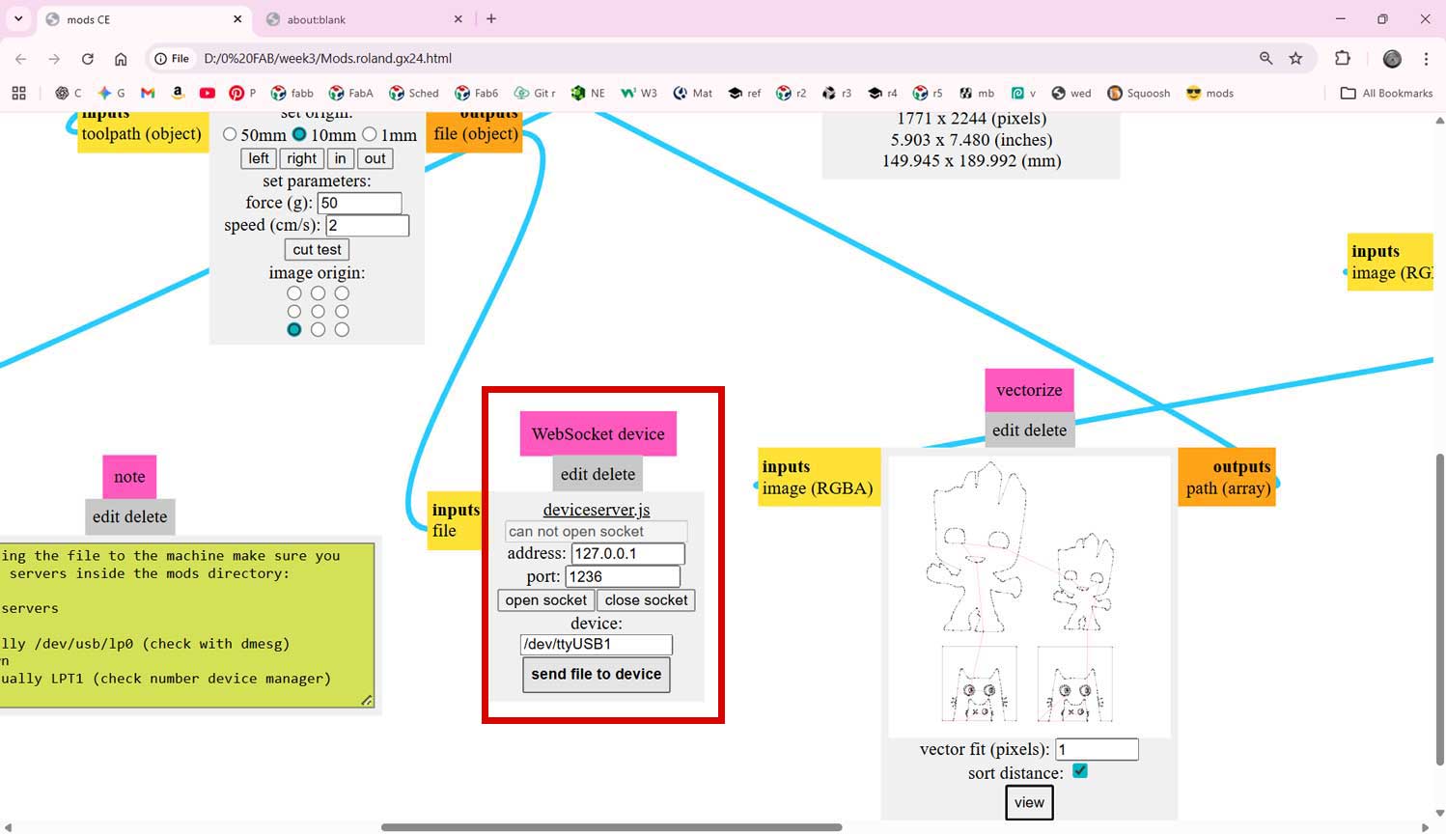Open the Sched bookmark
Screen dimensions: 1446x834
[x=414, y=94]
